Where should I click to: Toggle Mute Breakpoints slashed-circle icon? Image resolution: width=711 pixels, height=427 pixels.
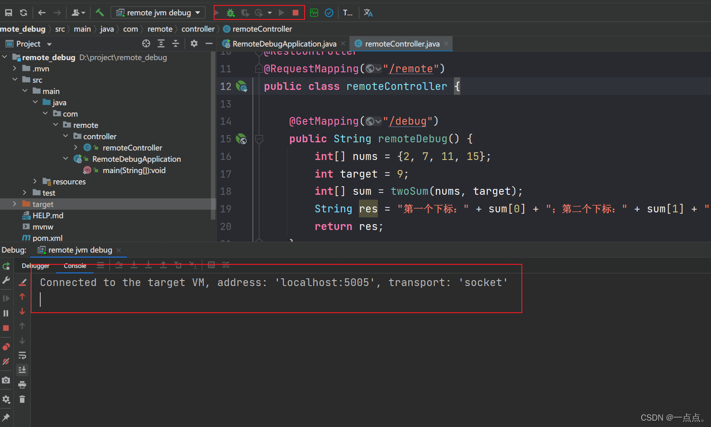6,361
